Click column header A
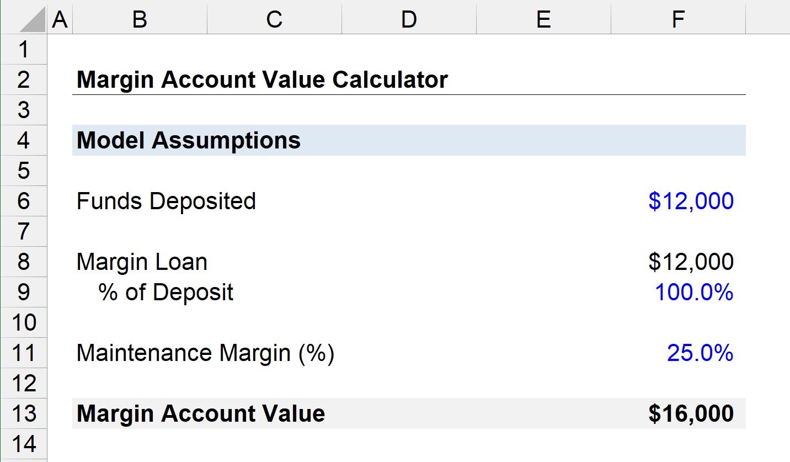The width and height of the screenshot is (790, 462). click(x=59, y=19)
